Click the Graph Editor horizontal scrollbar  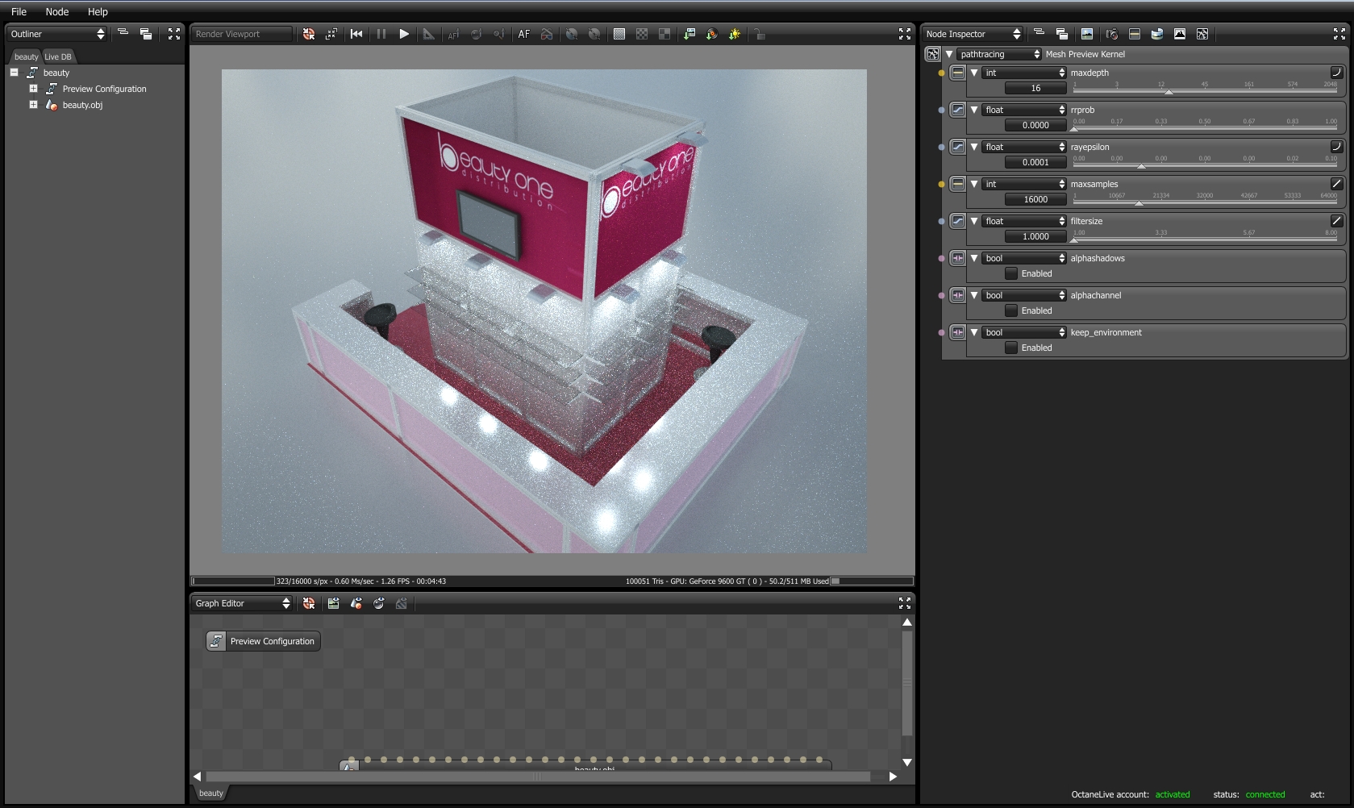[538, 777]
